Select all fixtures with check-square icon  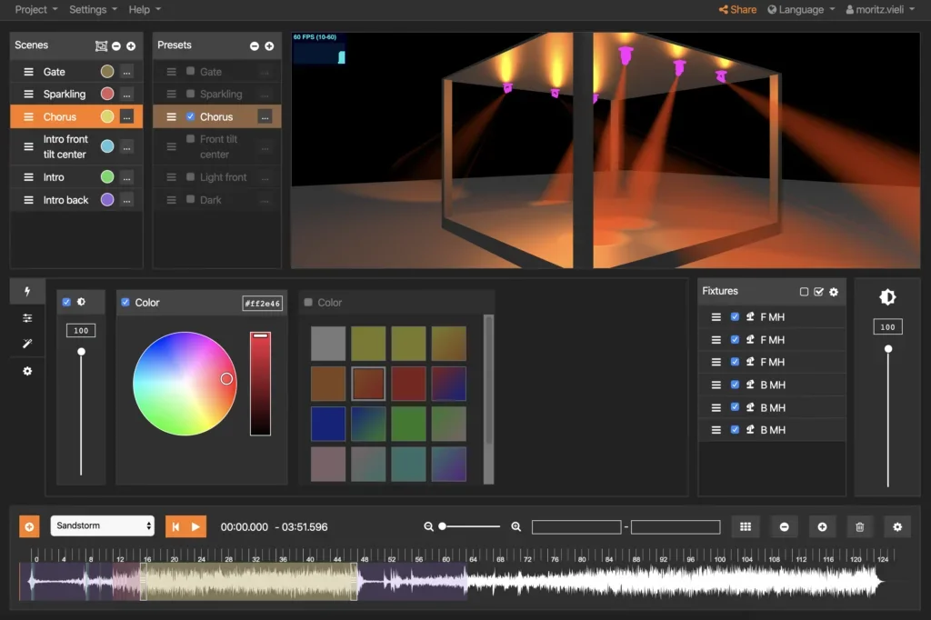point(819,292)
